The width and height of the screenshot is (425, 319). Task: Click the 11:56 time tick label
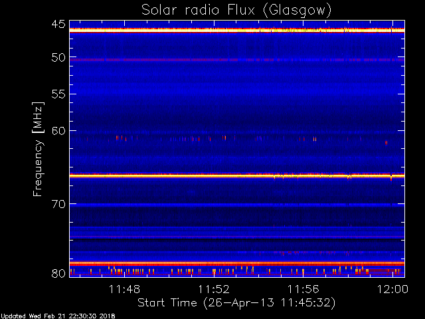(303, 289)
